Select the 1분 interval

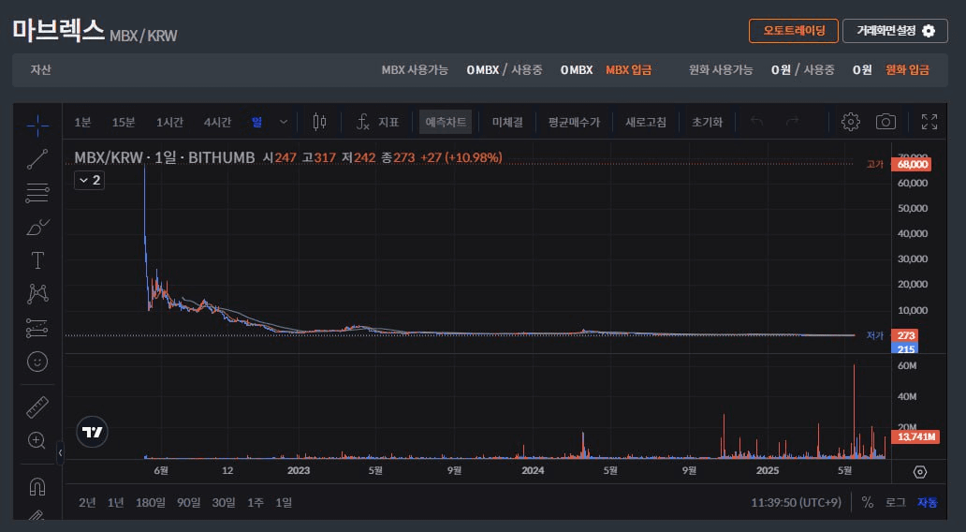click(x=82, y=122)
